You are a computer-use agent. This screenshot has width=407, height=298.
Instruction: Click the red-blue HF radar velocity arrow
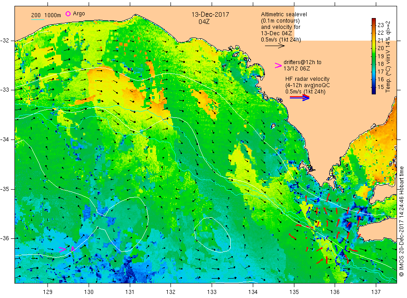point(299,98)
